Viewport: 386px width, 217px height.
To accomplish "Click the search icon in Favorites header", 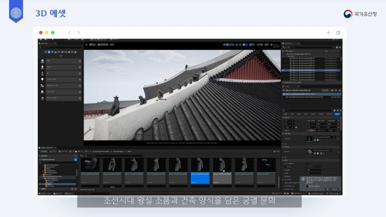I will (76, 156).
